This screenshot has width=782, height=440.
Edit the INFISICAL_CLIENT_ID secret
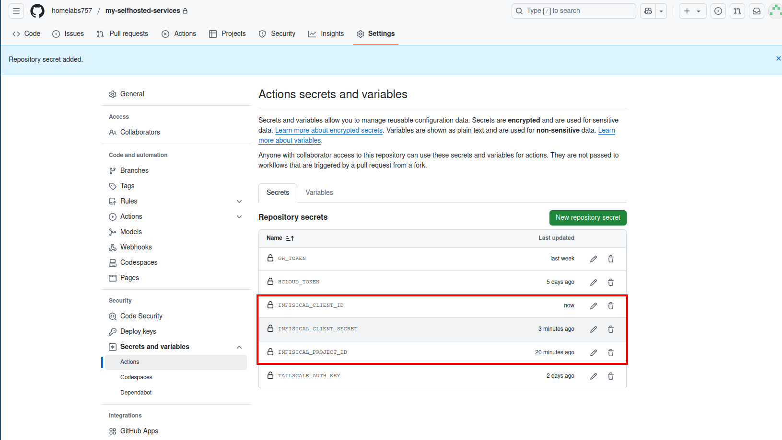(x=594, y=306)
